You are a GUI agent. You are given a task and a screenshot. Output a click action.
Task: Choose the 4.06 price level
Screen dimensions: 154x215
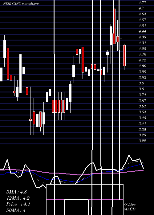coord(142,66)
